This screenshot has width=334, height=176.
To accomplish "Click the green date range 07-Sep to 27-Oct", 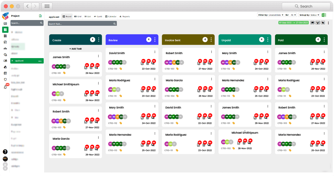I will pyautogui.click(x=294, y=22).
